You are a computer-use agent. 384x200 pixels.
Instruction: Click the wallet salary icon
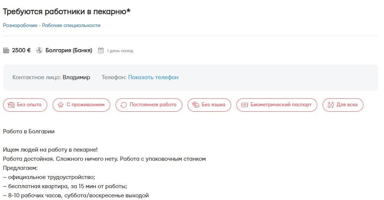coord(6,50)
